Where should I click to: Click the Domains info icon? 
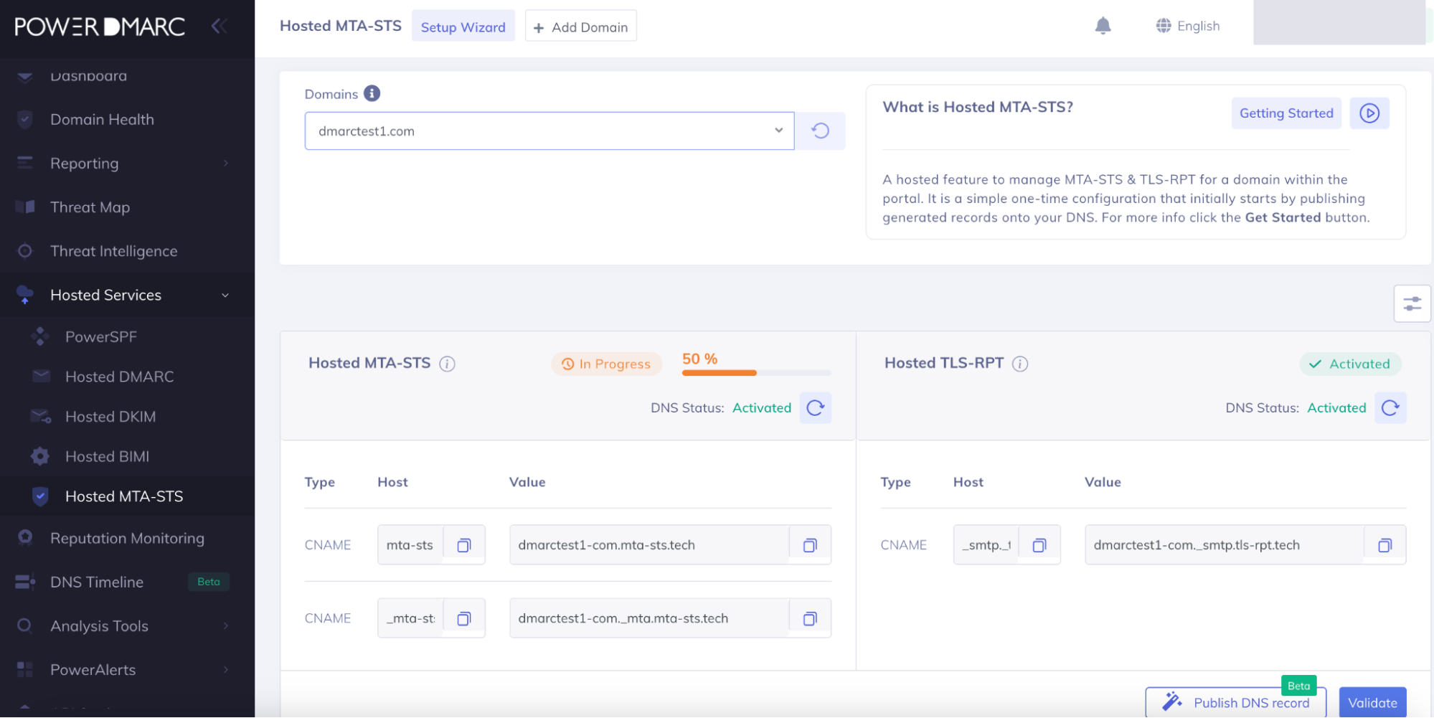(x=372, y=93)
